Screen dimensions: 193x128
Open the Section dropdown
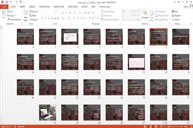(x=34, y=20)
